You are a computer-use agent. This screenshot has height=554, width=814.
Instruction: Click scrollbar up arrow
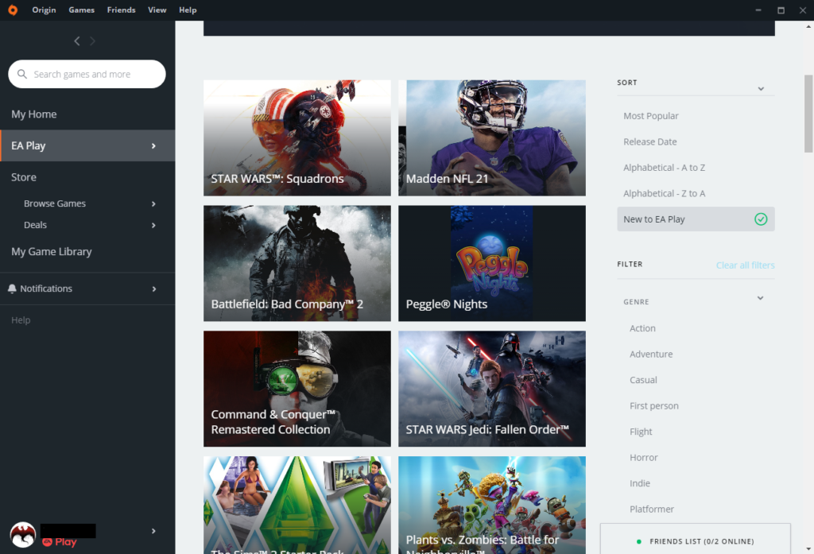click(808, 25)
